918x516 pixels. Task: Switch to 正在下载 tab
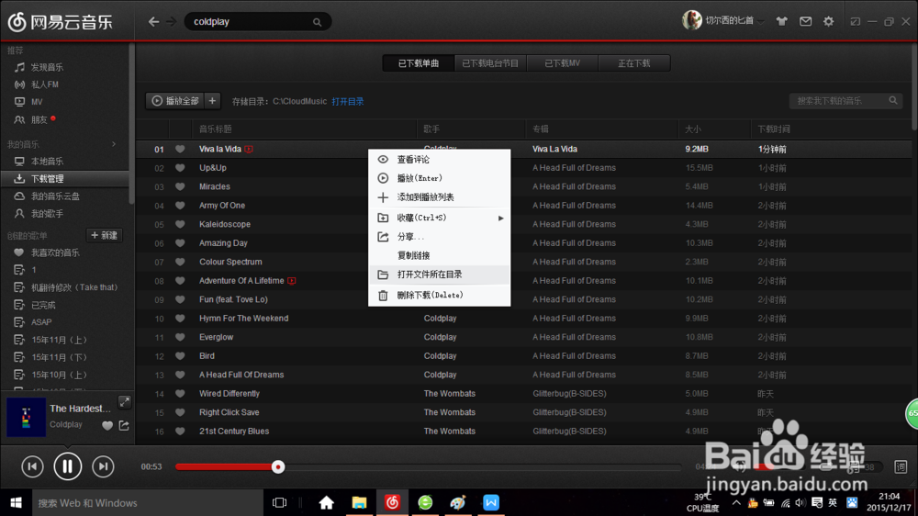click(x=634, y=63)
